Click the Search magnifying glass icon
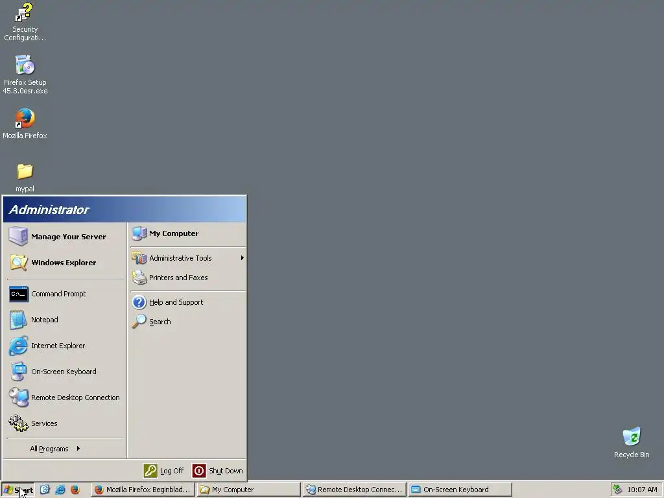Viewport: 664px width, 498px height. point(139,322)
